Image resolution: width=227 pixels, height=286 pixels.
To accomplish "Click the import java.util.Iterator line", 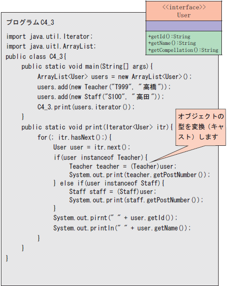I will (50, 36).
